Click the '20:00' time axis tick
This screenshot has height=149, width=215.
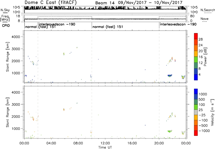(159, 143)
